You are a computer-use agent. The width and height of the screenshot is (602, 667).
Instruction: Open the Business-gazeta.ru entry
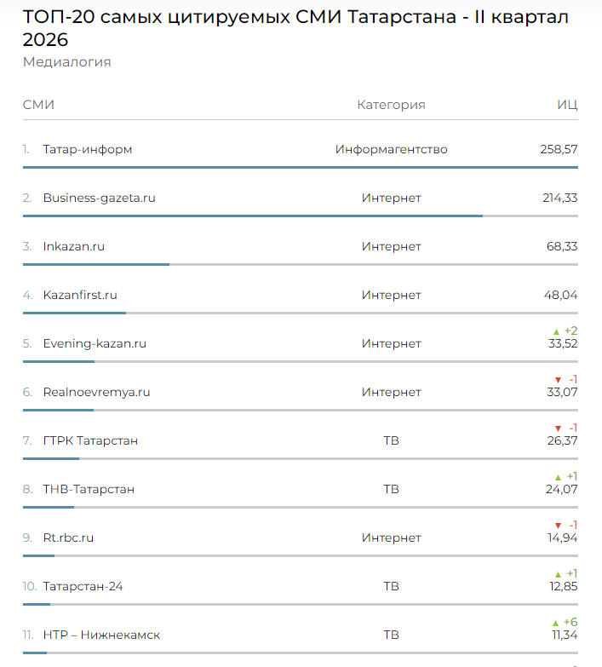click(x=99, y=198)
